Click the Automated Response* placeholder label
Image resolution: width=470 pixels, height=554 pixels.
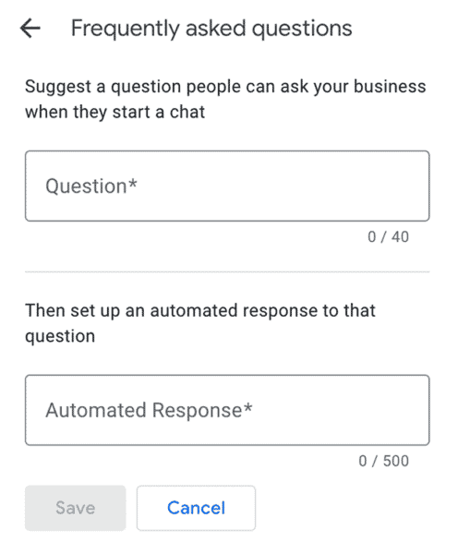click(149, 410)
